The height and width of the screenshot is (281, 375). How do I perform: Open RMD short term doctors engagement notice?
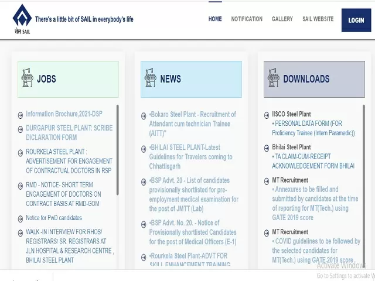[63, 194]
